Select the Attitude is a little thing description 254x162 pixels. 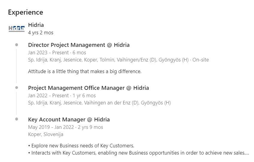click(85, 71)
